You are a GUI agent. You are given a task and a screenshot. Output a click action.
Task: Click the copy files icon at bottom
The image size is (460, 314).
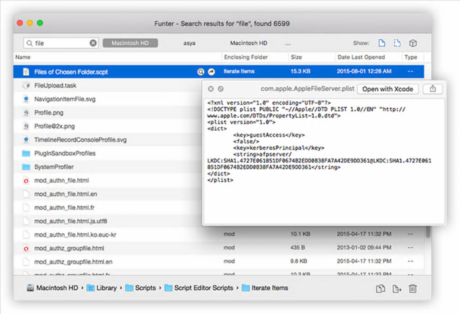point(381,289)
